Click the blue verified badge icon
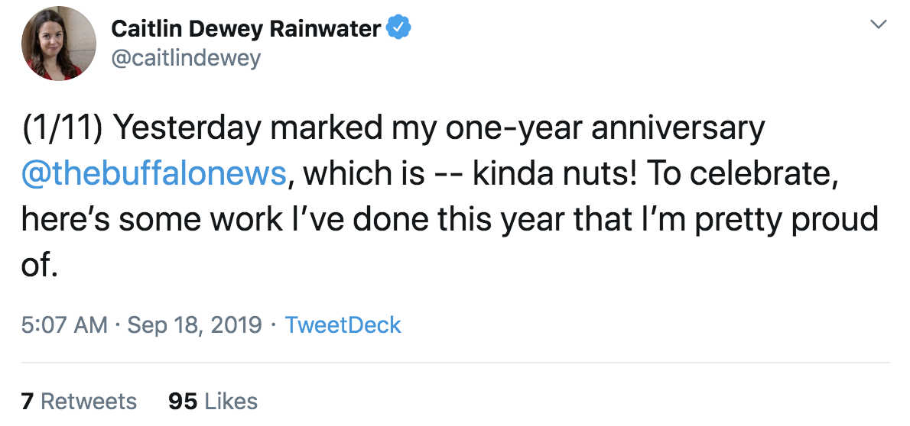Image resolution: width=910 pixels, height=426 pixels. (398, 29)
